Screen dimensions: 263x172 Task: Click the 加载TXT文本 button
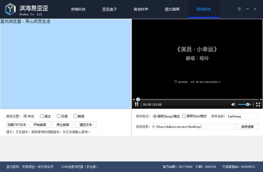pos(17,125)
